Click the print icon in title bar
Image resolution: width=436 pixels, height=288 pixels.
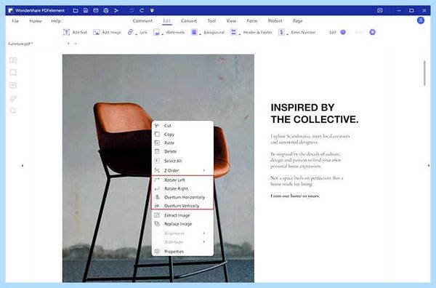106,11
